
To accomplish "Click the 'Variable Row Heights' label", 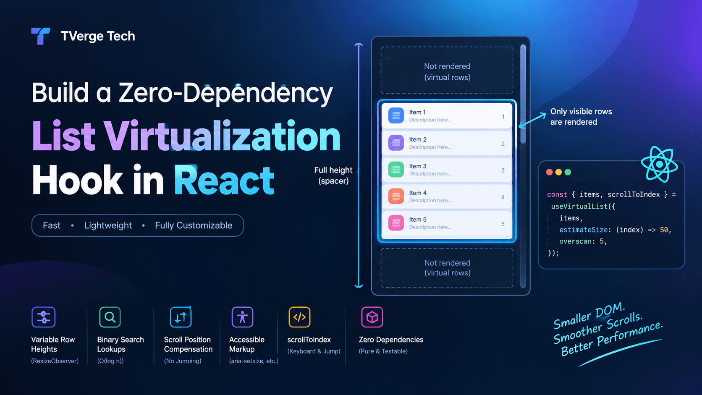I will tap(53, 344).
